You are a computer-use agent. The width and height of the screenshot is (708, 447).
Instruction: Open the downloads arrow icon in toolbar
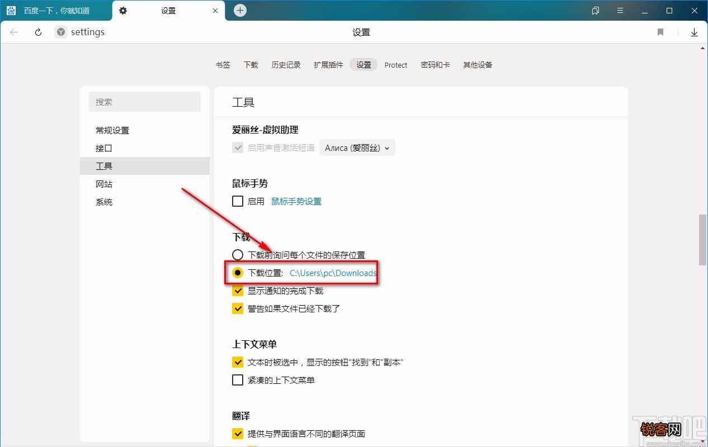[x=694, y=32]
